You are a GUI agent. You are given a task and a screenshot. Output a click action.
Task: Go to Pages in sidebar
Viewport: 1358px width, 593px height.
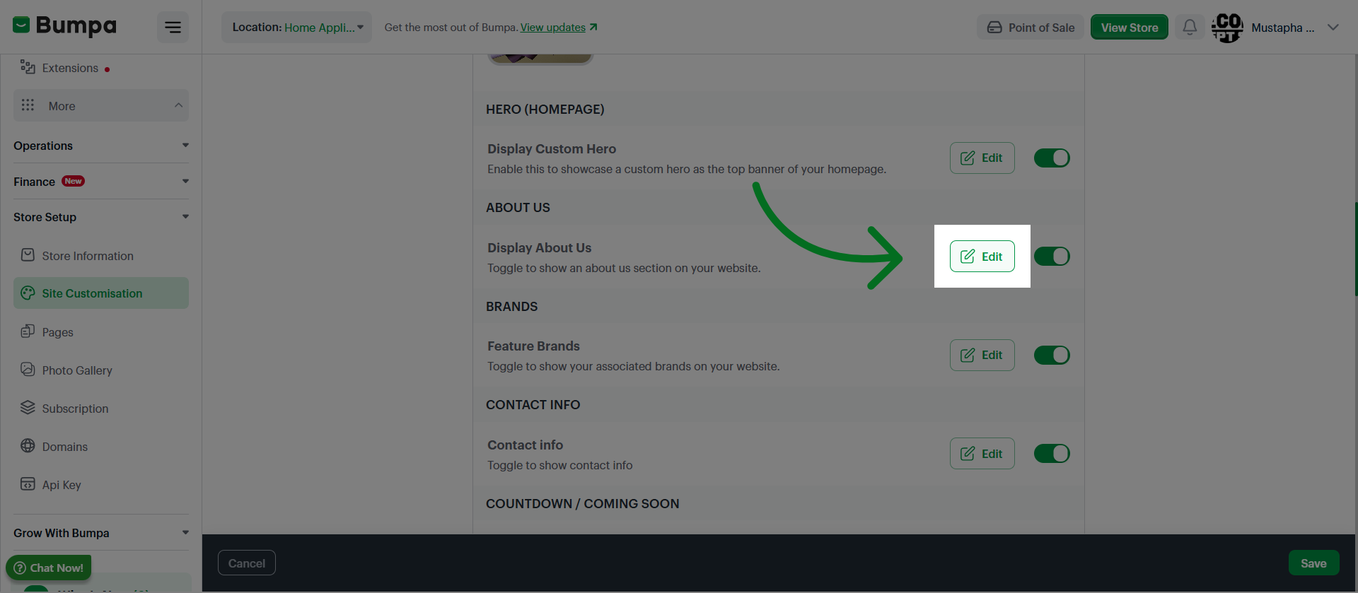click(x=101, y=331)
